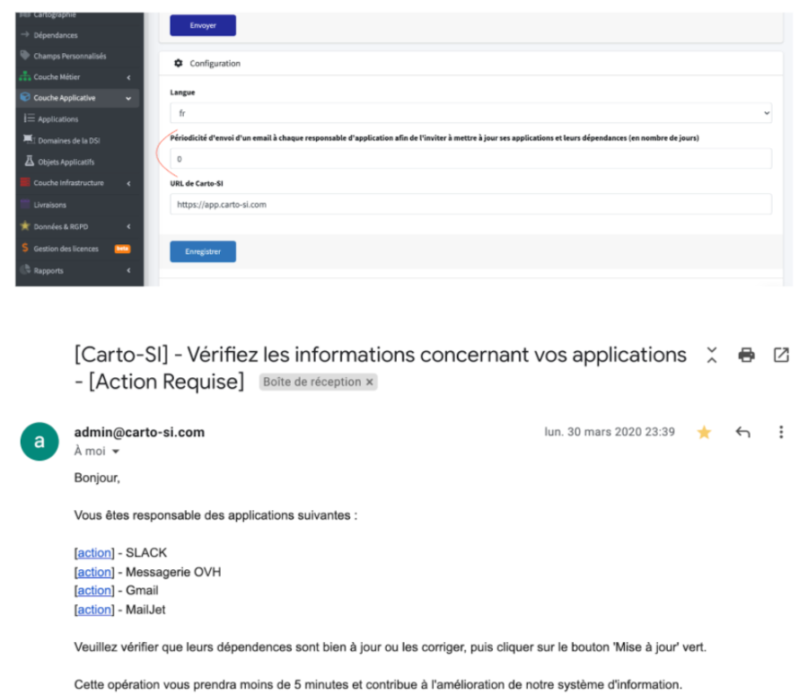Click the action link for MailJet
The height and width of the screenshot is (694, 808).
(x=94, y=610)
